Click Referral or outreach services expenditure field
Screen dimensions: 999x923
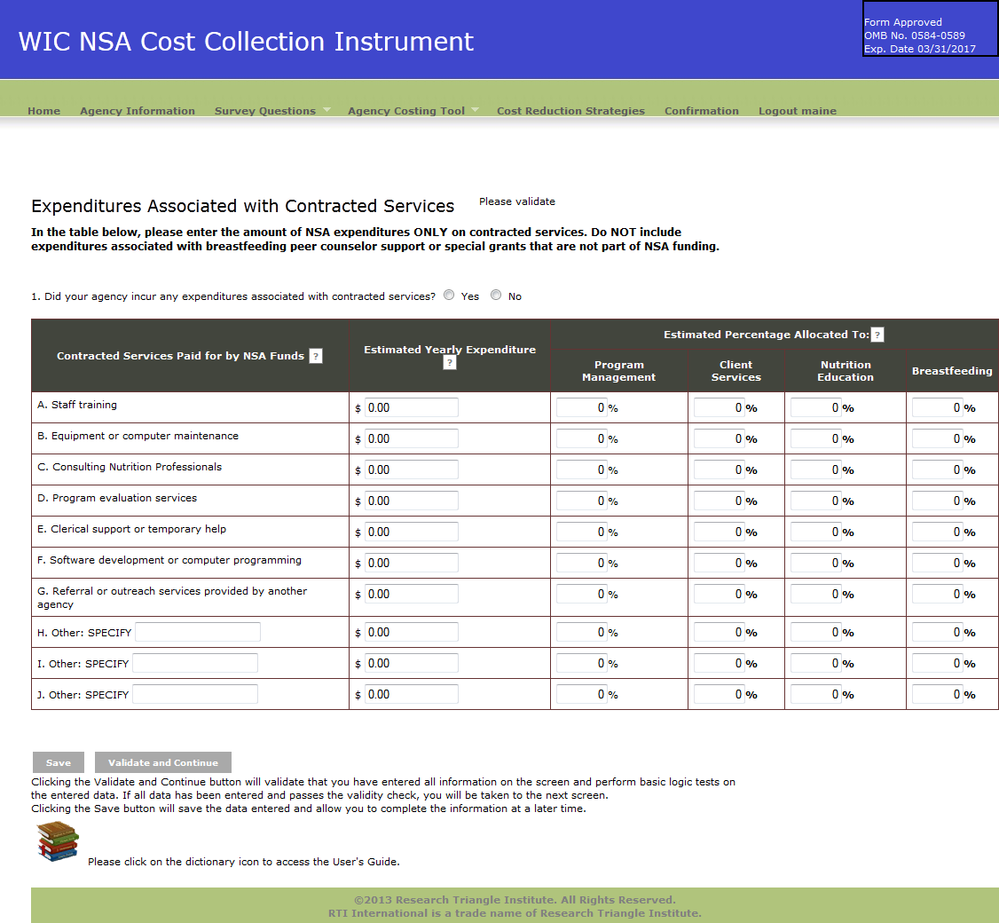(411, 594)
